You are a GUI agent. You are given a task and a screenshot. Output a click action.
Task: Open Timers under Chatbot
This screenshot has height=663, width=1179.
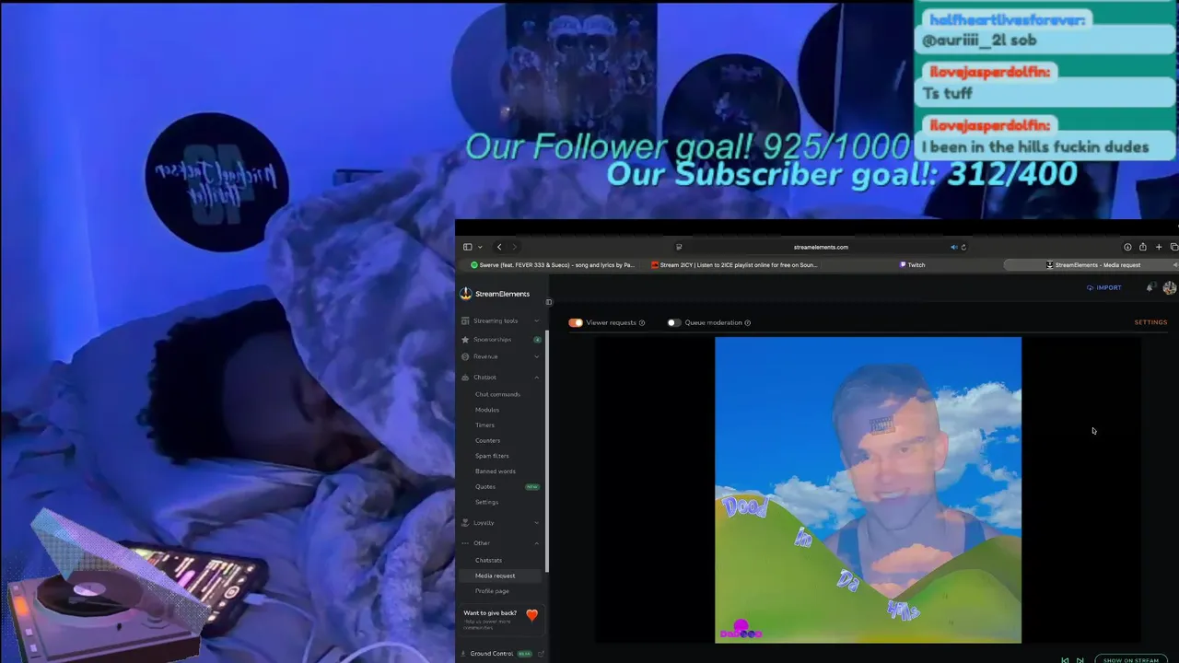484,425
